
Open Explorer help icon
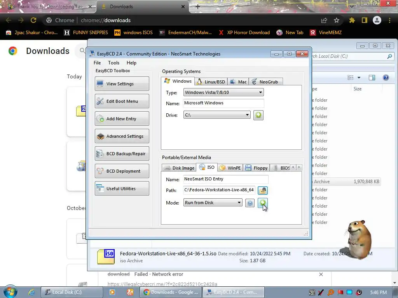386,78
